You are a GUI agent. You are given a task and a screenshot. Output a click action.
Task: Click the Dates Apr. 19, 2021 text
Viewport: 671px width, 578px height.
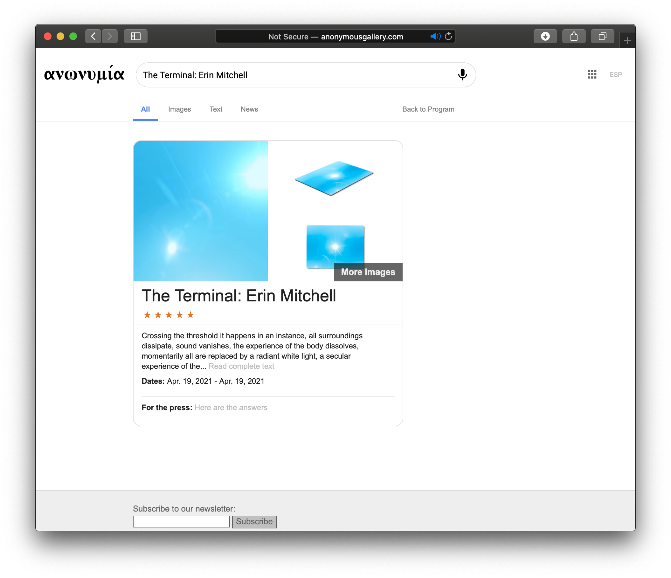tap(203, 381)
